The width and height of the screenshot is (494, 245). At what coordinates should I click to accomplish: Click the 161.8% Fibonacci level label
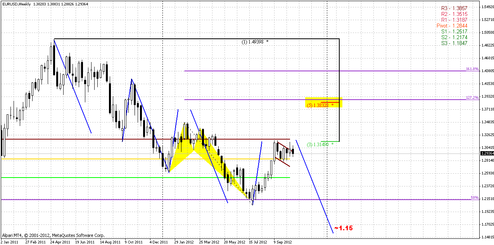click(472, 69)
